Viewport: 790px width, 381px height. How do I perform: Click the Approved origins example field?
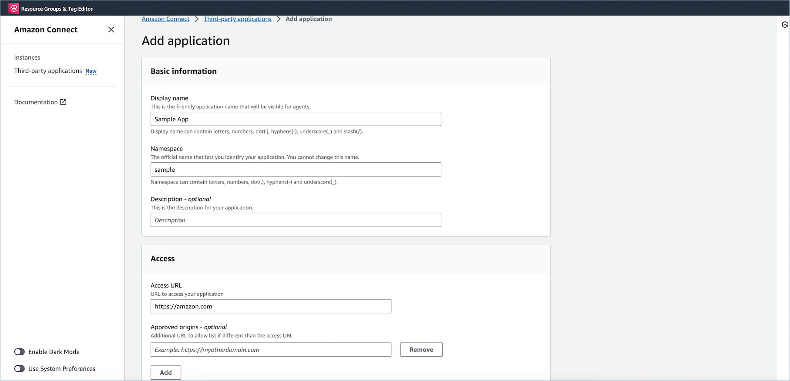[x=271, y=350]
